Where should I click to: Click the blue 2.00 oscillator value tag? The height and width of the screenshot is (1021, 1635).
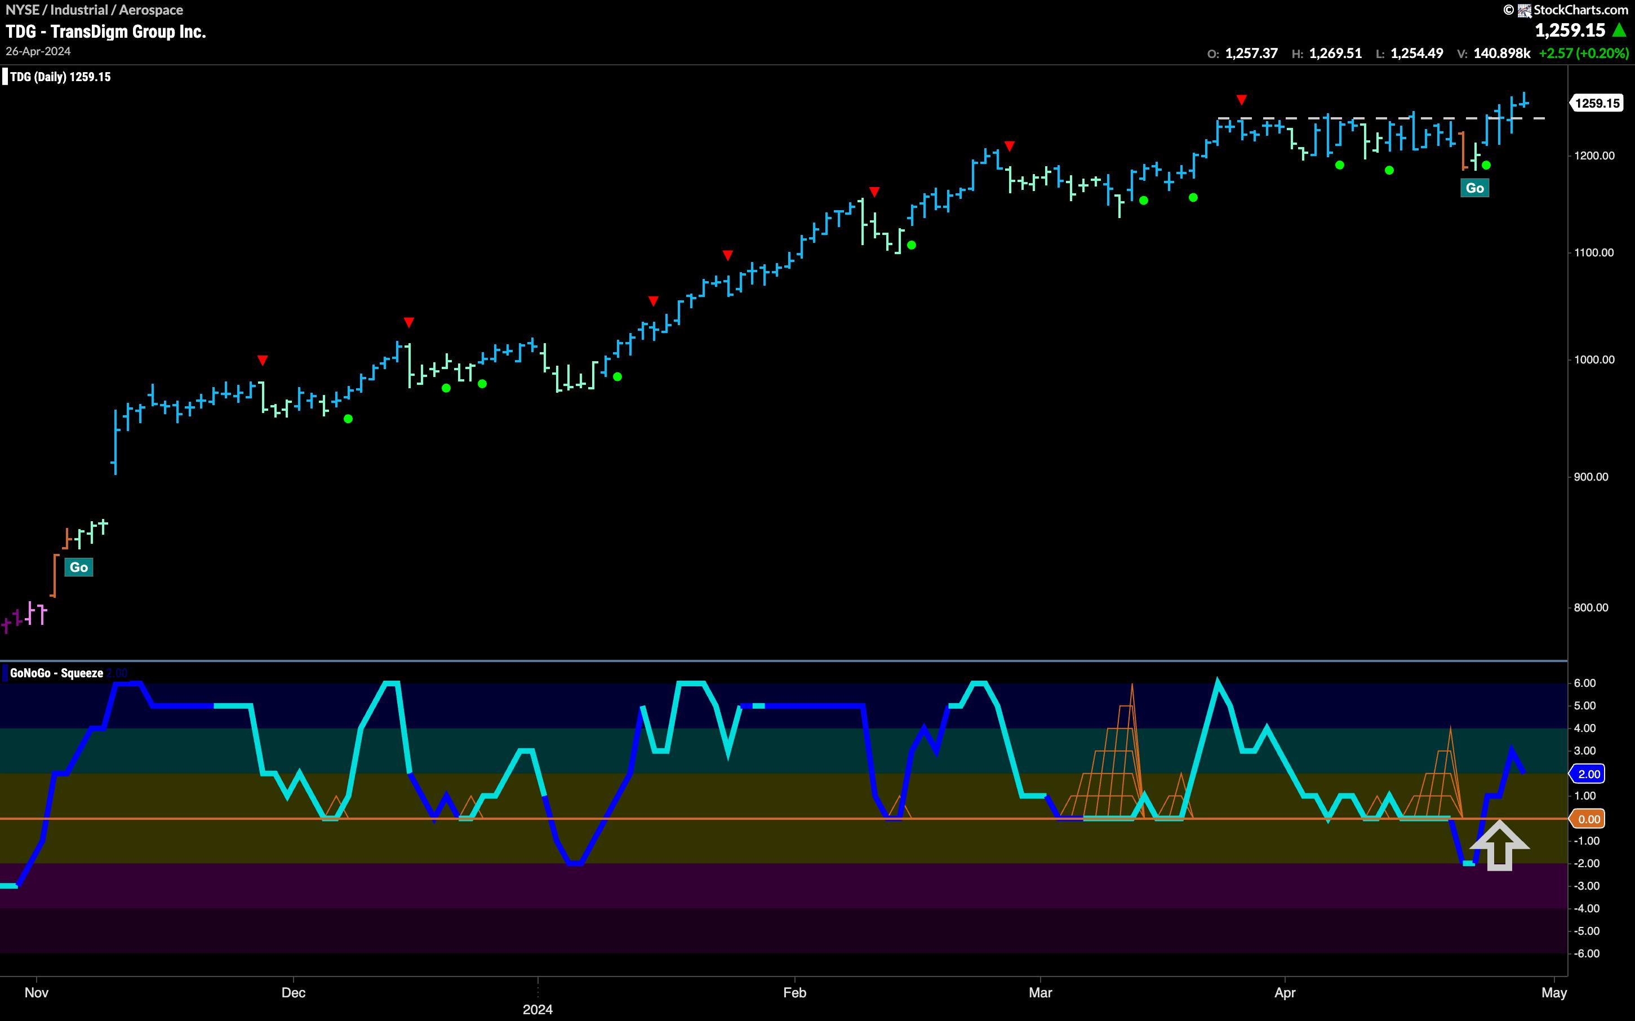[x=1588, y=774]
